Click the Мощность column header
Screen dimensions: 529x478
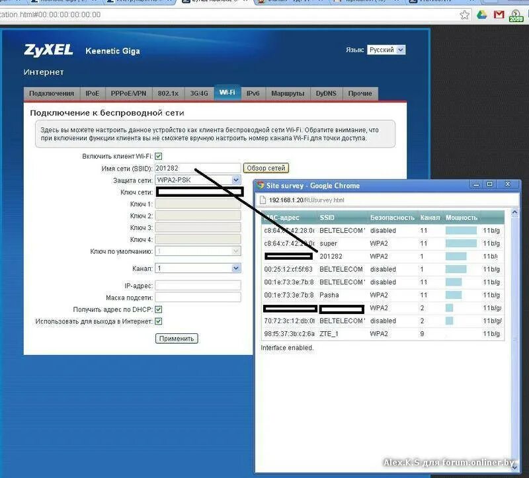(x=462, y=218)
